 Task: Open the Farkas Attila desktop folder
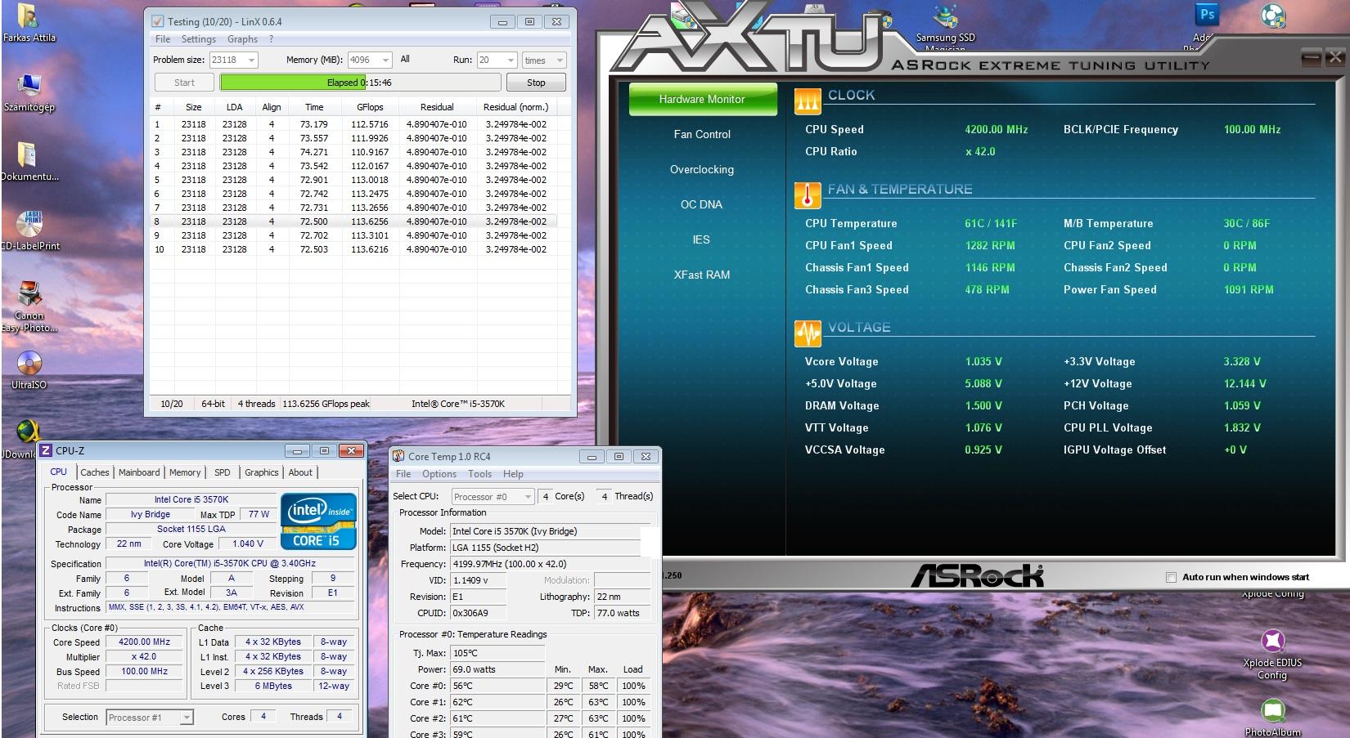(x=28, y=23)
